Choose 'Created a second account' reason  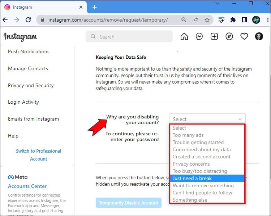pyautogui.click(x=207, y=157)
